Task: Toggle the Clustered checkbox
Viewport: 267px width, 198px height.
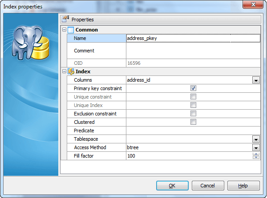Action: [x=193, y=122]
